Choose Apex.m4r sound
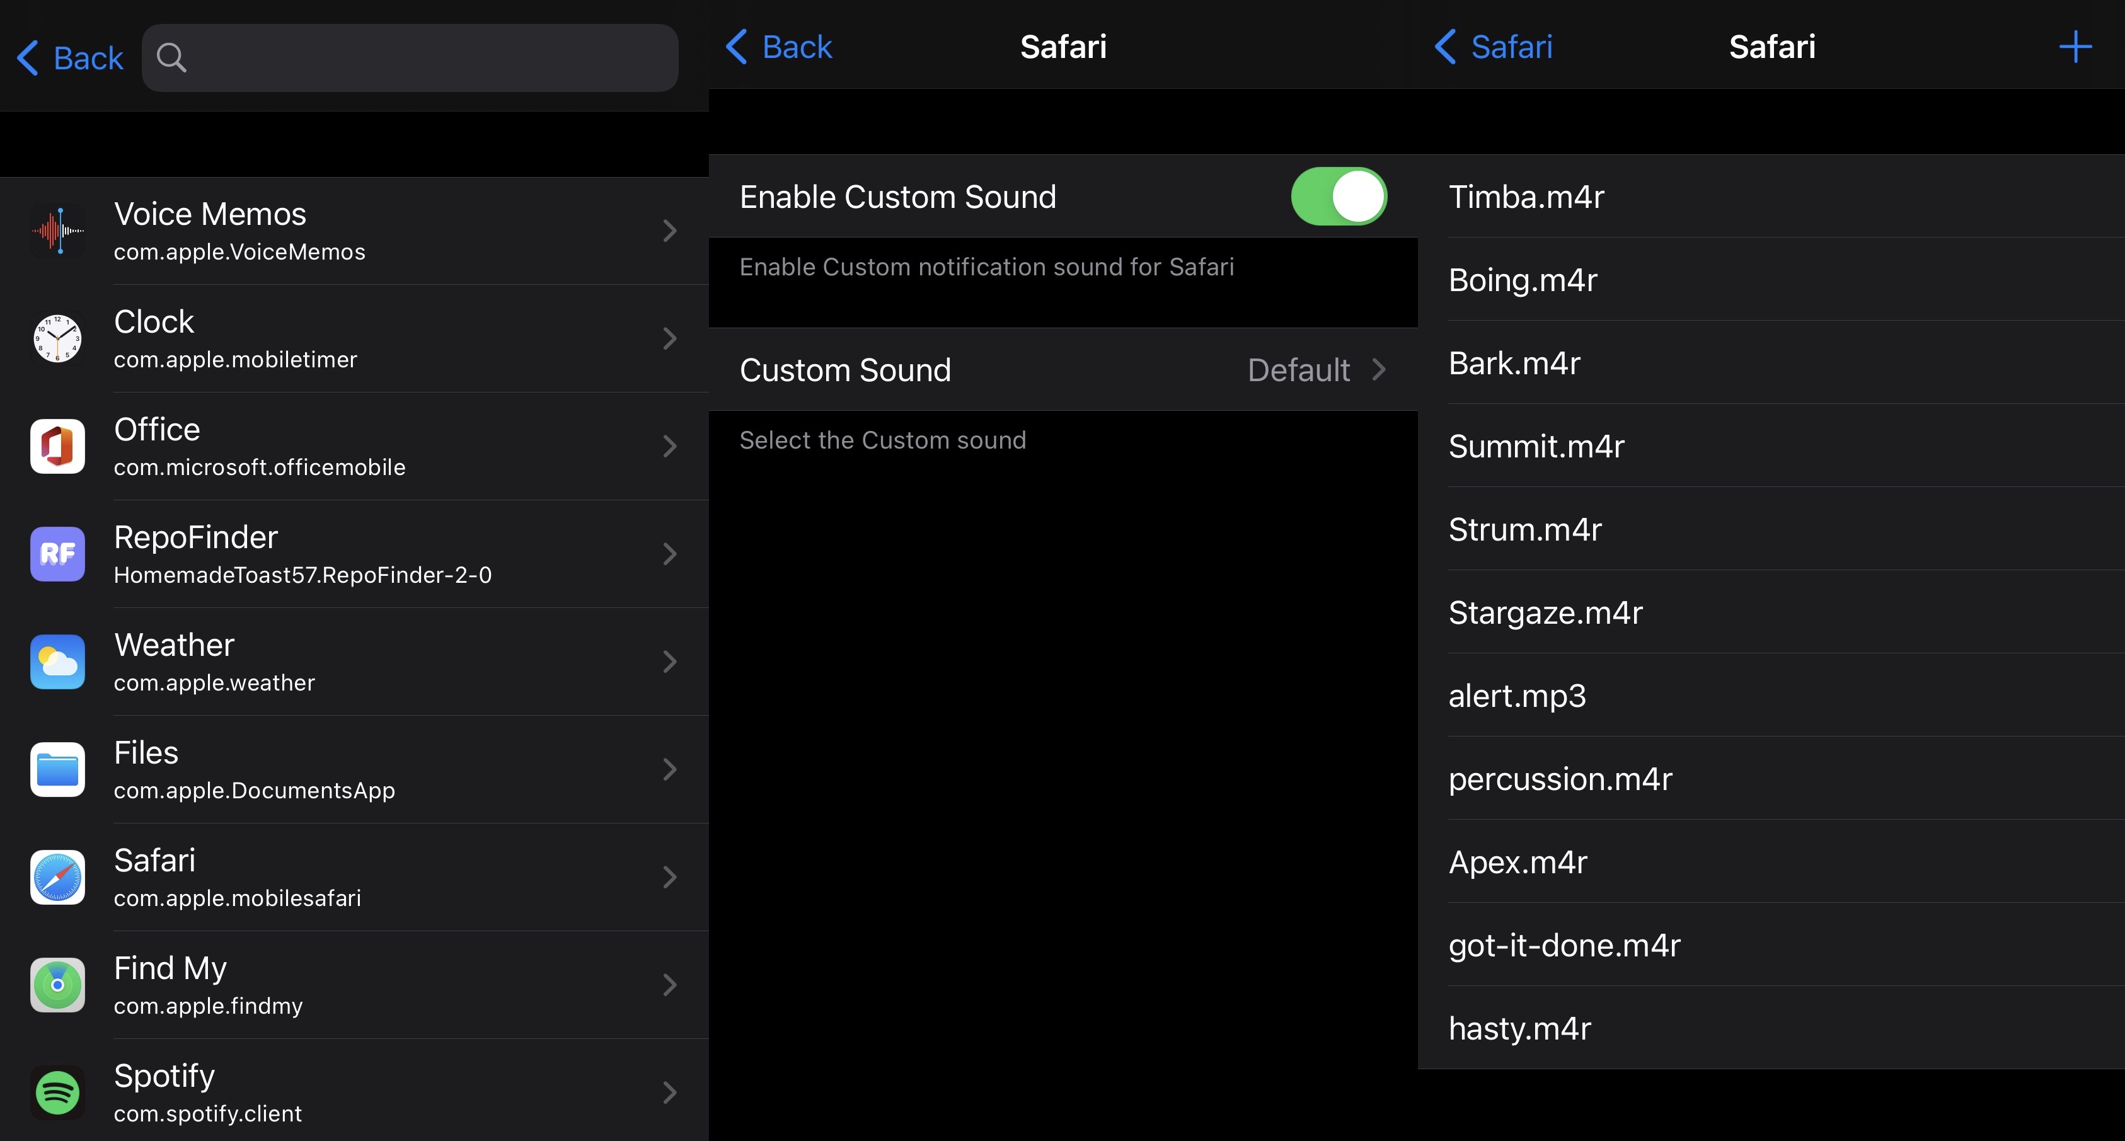The image size is (2125, 1141). click(1771, 862)
